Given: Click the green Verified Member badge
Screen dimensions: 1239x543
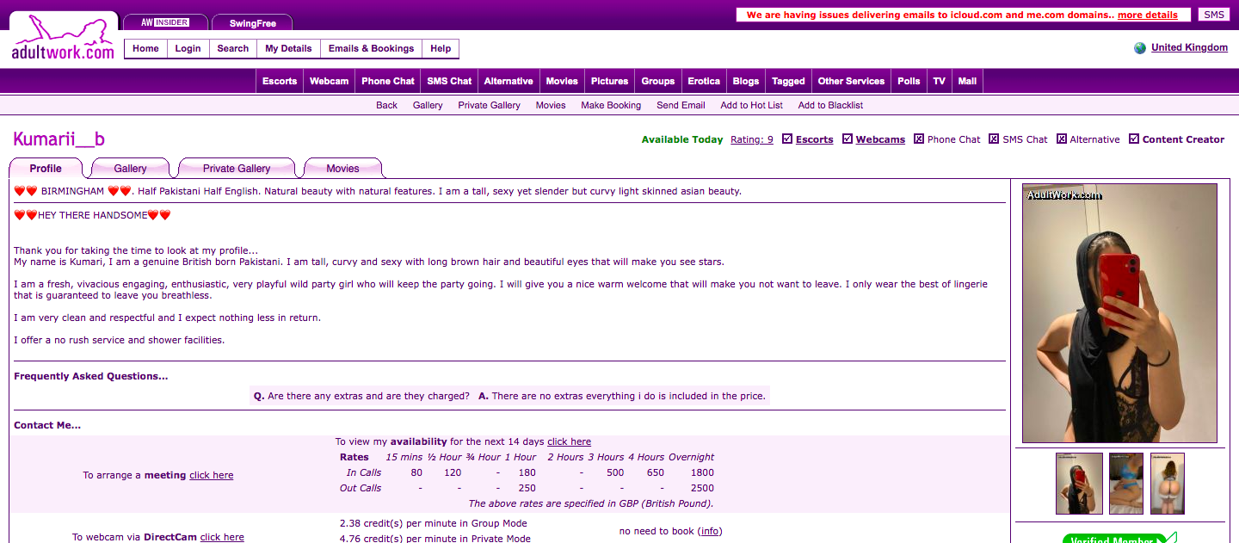Looking at the screenshot, I should click(x=1119, y=539).
